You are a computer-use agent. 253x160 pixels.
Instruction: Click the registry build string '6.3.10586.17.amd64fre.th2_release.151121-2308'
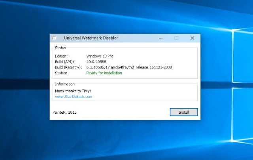[129, 67]
